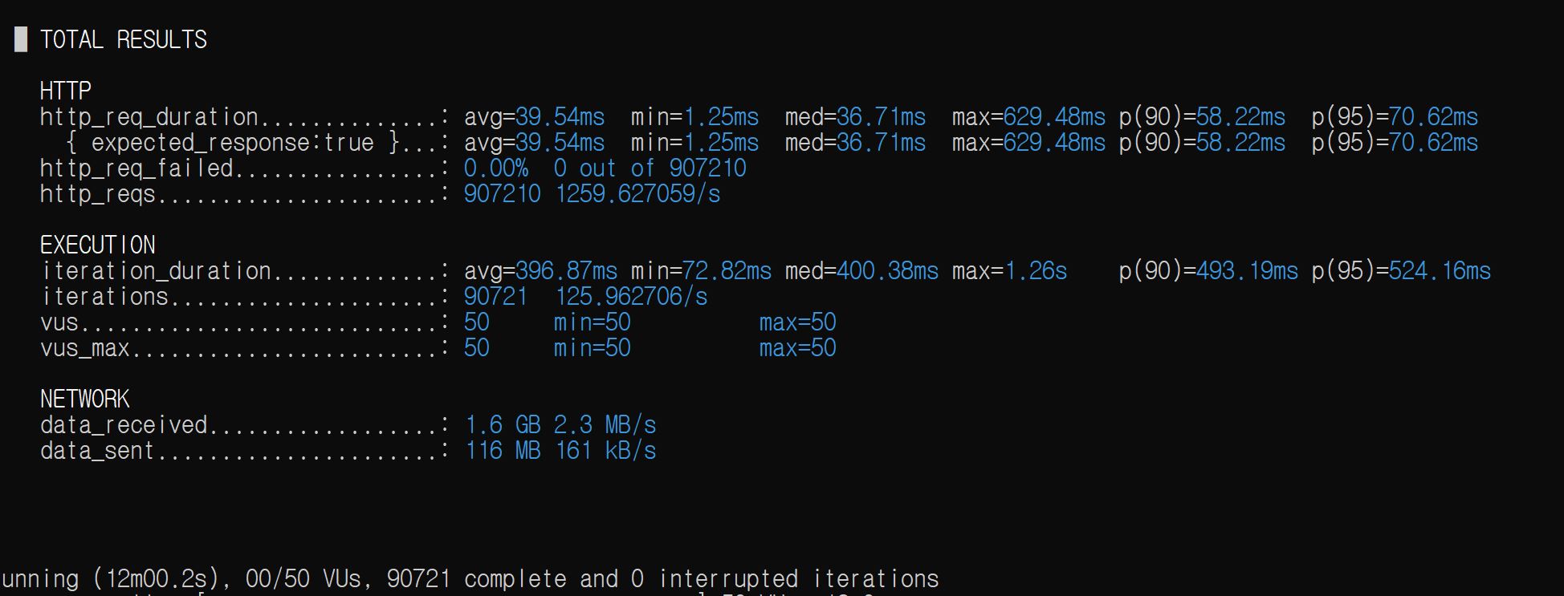Click the EXECUTION section heading
The height and width of the screenshot is (596, 1564).
97,245
